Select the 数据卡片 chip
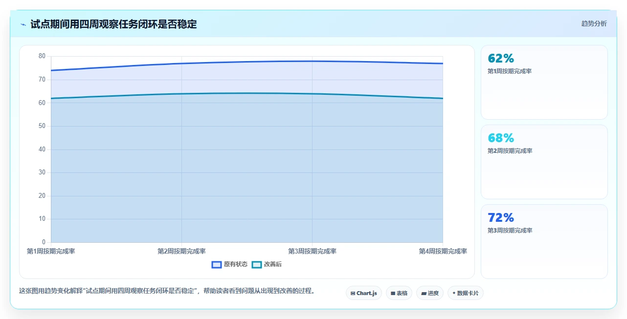The width and height of the screenshot is (627, 319). tap(465, 293)
